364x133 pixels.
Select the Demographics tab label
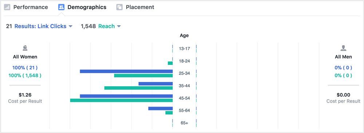click(87, 7)
